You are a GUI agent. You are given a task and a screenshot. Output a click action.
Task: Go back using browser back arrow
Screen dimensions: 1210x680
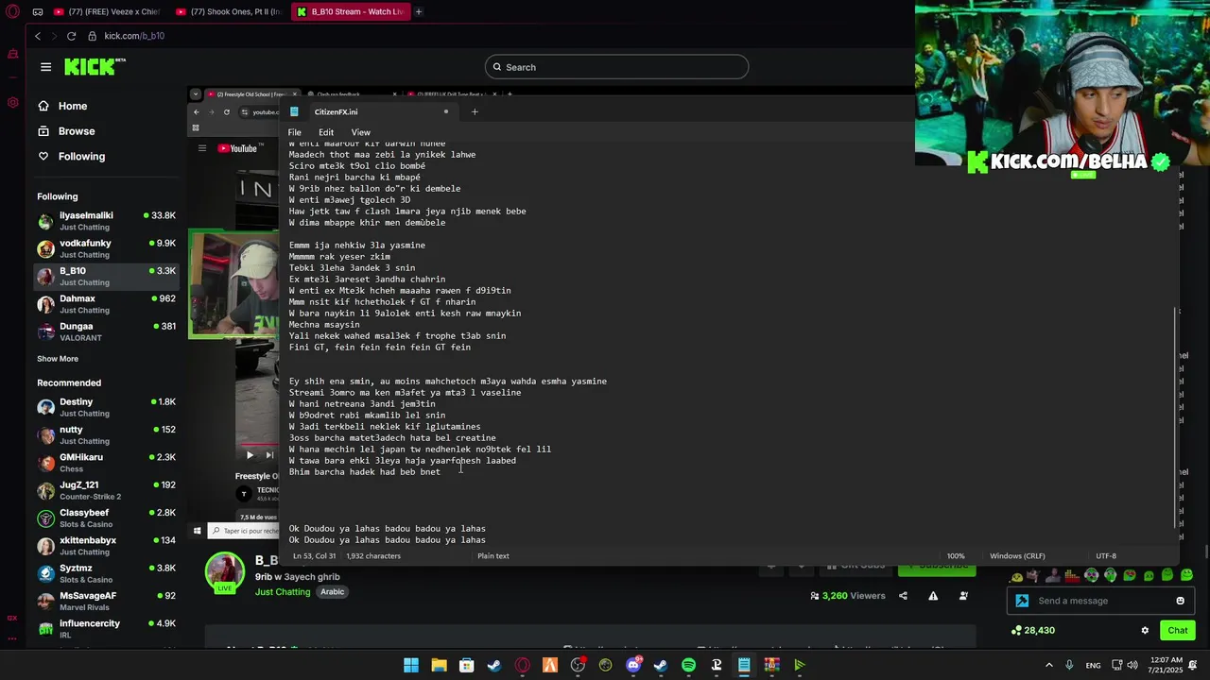tap(38, 36)
